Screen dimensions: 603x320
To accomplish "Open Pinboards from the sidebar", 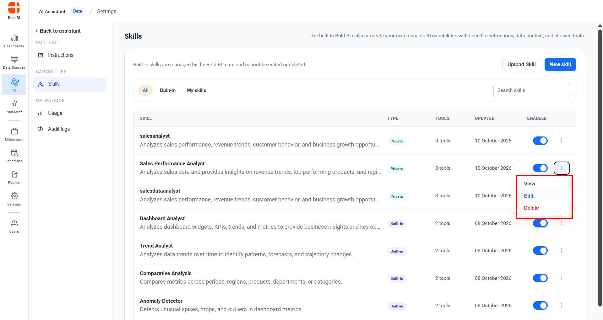I will tap(14, 107).
